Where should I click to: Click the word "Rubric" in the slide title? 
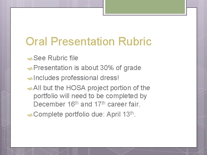tap(135, 42)
